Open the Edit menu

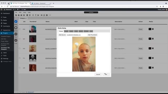[20, 12]
